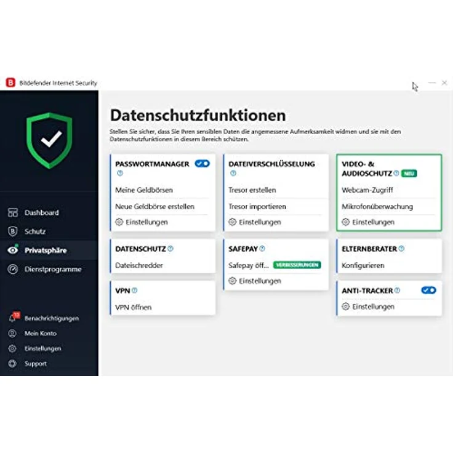The height and width of the screenshot is (453, 453).
Task: Open Elternberater help info icon
Action: (x=401, y=249)
